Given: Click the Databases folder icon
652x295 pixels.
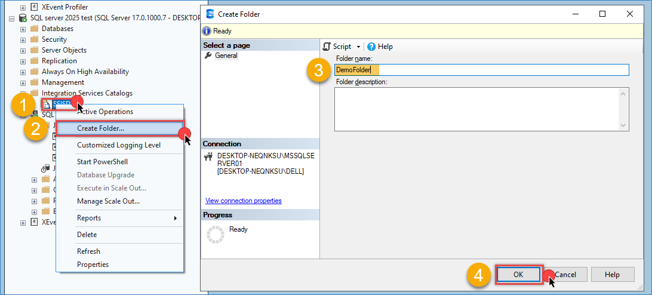Looking at the screenshot, I should [34, 29].
